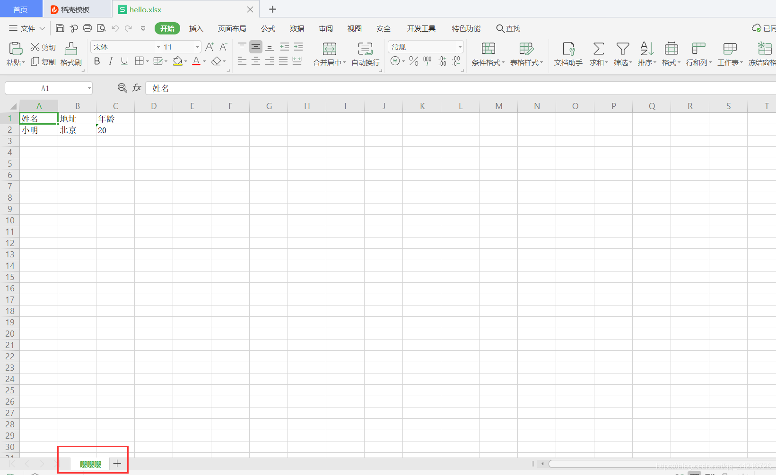Click the save icon in quick access toolbar
This screenshot has width=776, height=475.
[x=60, y=28]
